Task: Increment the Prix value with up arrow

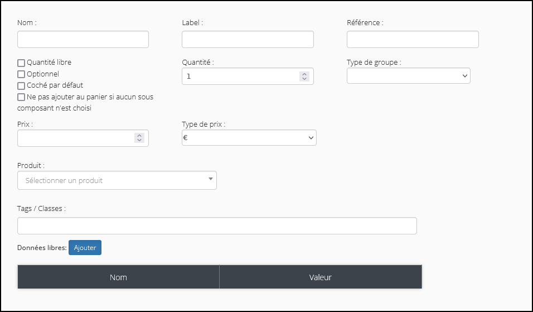Action: [x=139, y=136]
